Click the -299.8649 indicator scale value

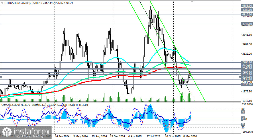point(247,132)
